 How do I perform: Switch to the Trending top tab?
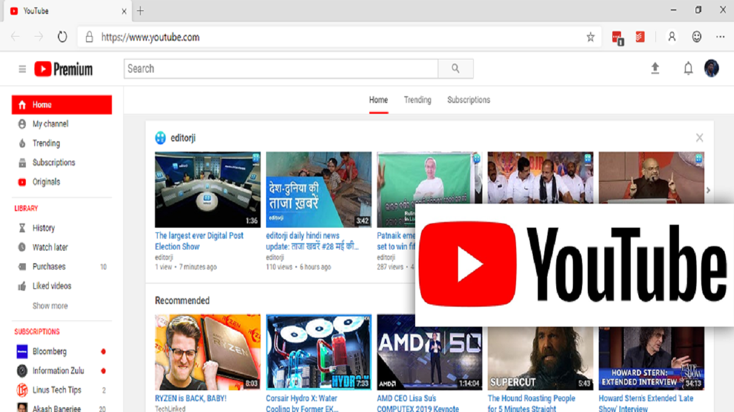[417, 100]
